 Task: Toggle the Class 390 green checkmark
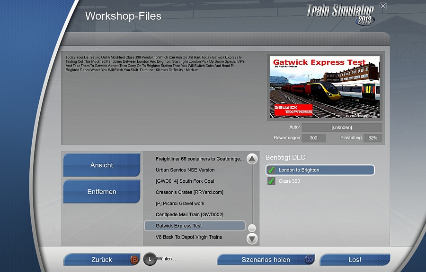[271, 181]
